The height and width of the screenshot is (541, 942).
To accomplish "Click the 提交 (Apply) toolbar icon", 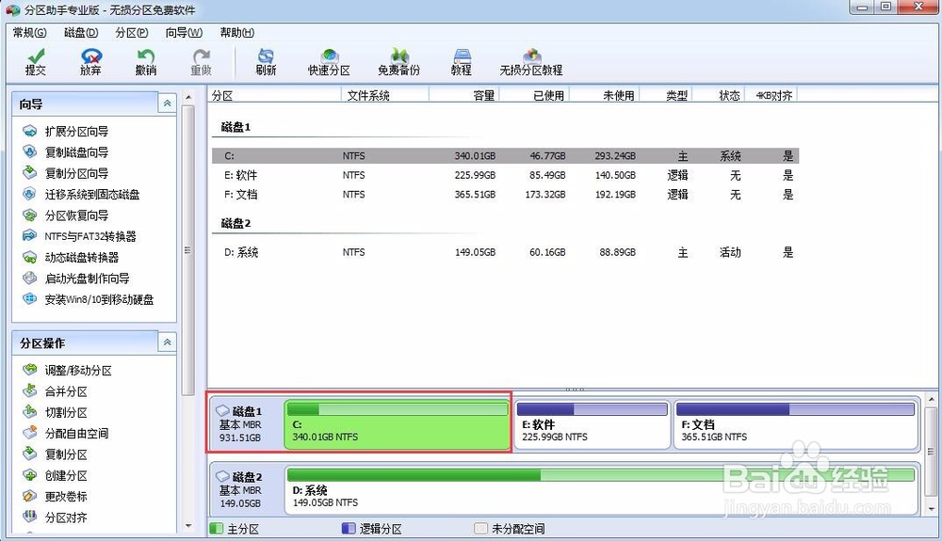I will 36,62.
